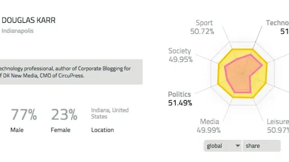289x162 pixels.
Task: Click the Indianapolis location text
Action: 18,31
